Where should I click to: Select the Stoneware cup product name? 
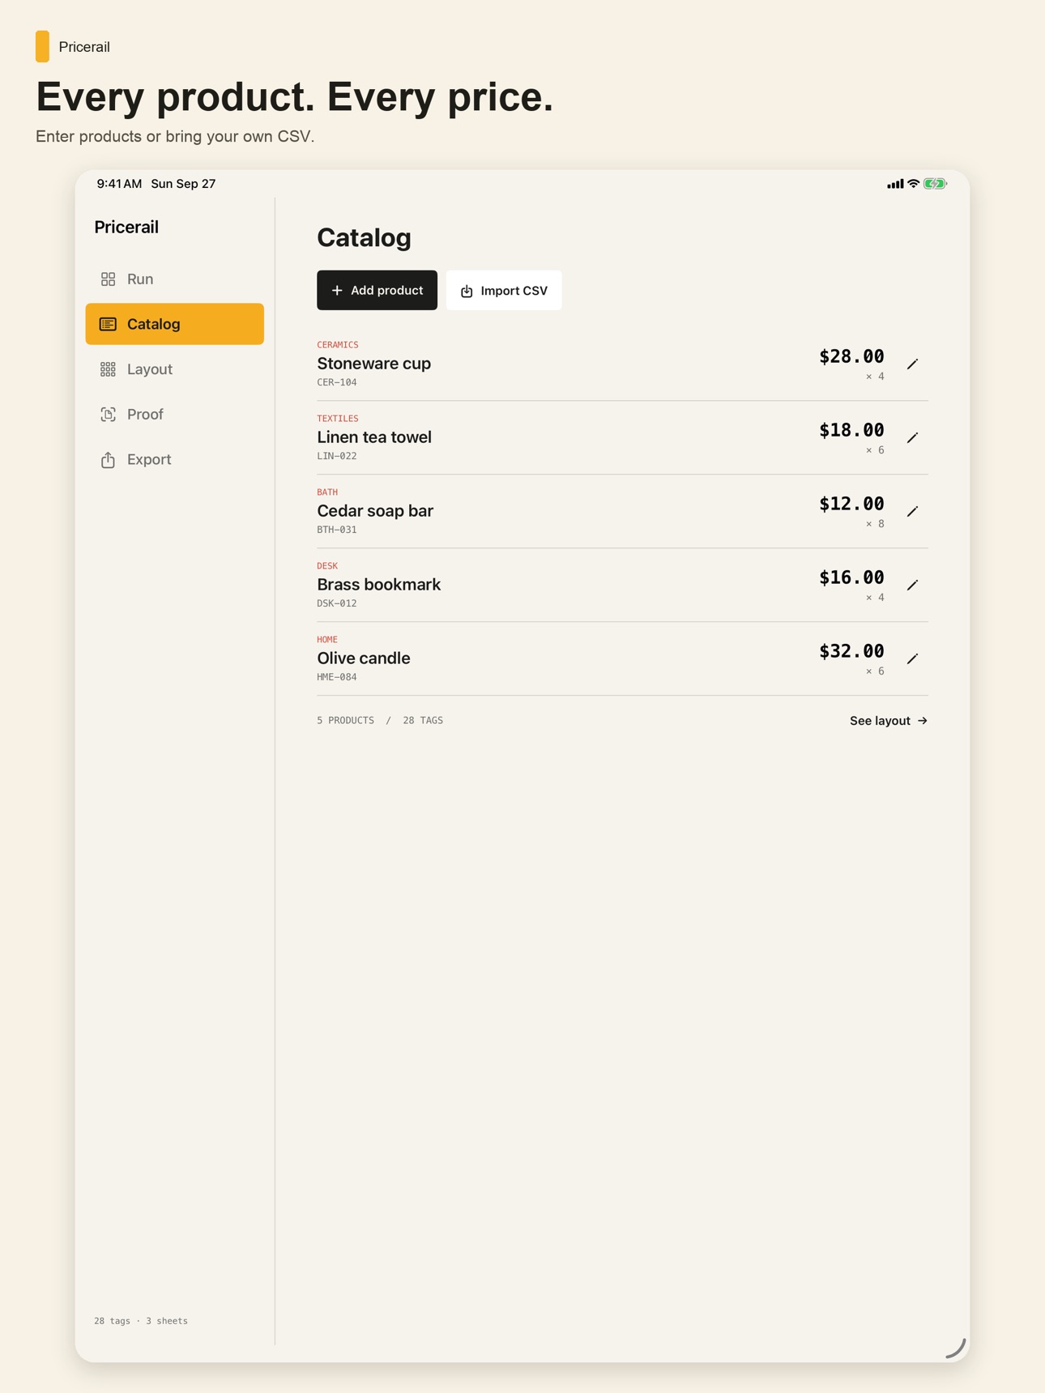(373, 364)
